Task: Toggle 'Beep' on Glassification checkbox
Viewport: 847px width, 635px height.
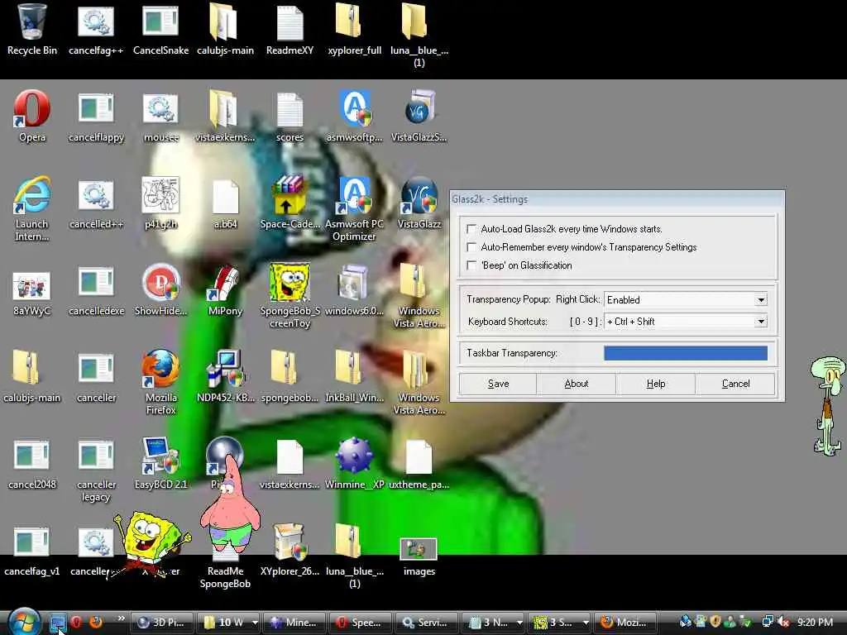Action: 471,265
